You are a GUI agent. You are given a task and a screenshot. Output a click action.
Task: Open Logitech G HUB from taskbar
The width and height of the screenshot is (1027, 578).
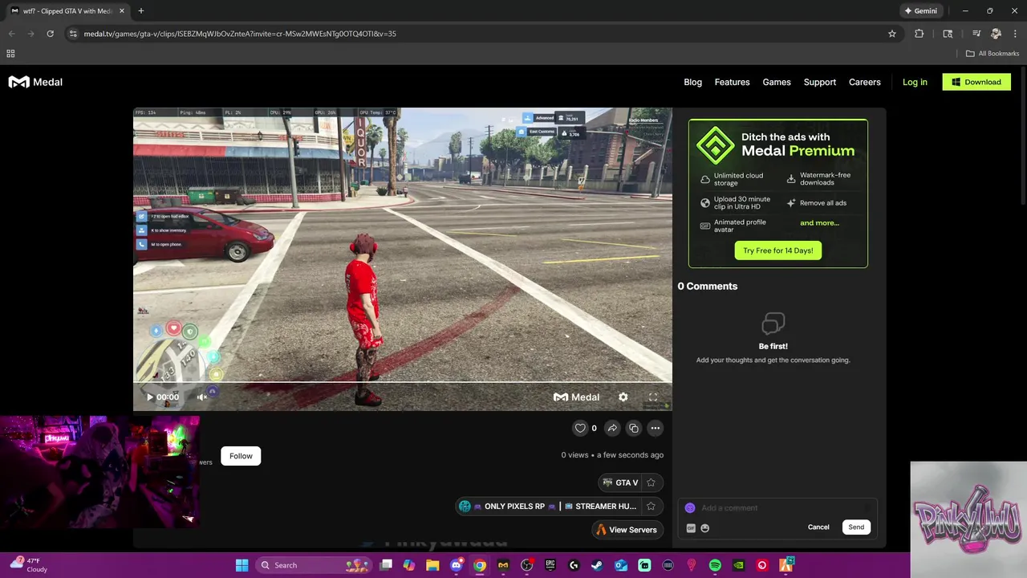click(x=574, y=565)
